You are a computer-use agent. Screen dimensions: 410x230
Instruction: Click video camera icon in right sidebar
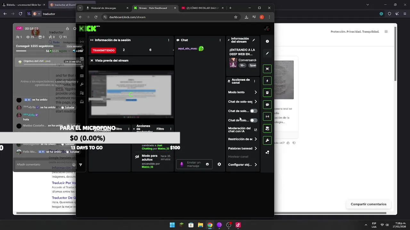[267, 128]
